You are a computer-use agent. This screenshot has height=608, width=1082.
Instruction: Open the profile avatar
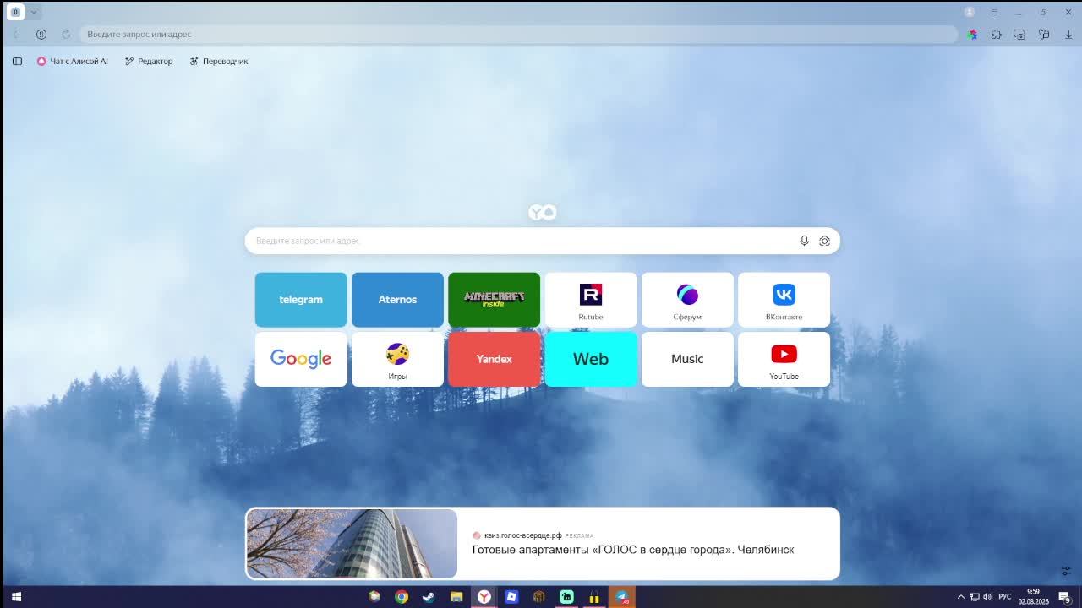click(970, 12)
